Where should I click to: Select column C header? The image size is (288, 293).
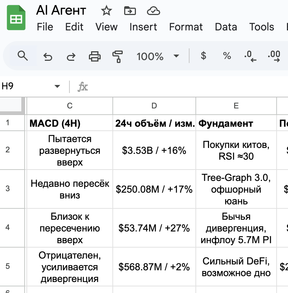[x=70, y=106]
